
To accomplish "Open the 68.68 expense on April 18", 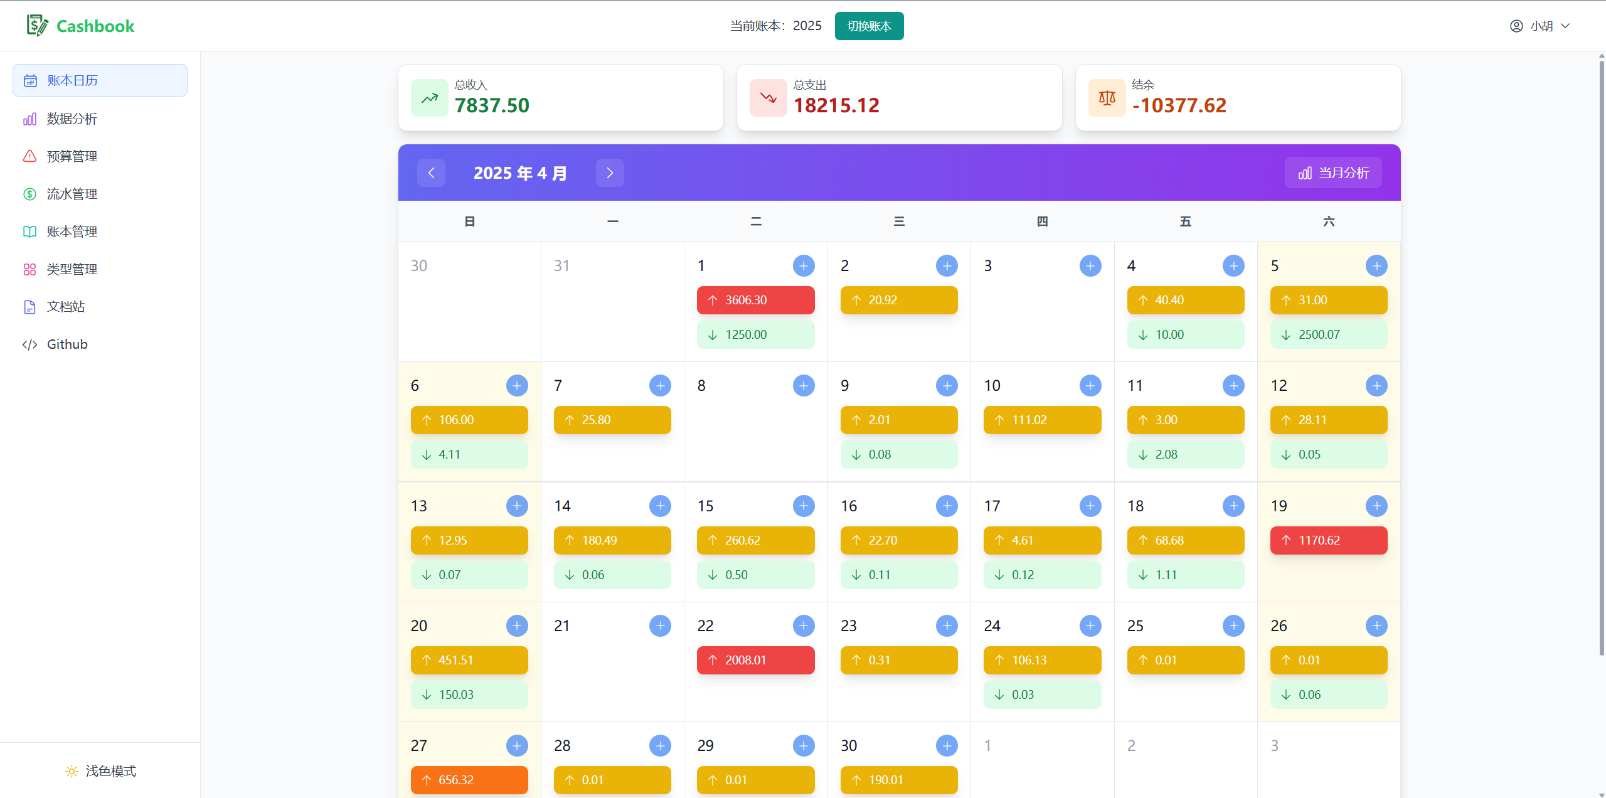I will [x=1186, y=540].
